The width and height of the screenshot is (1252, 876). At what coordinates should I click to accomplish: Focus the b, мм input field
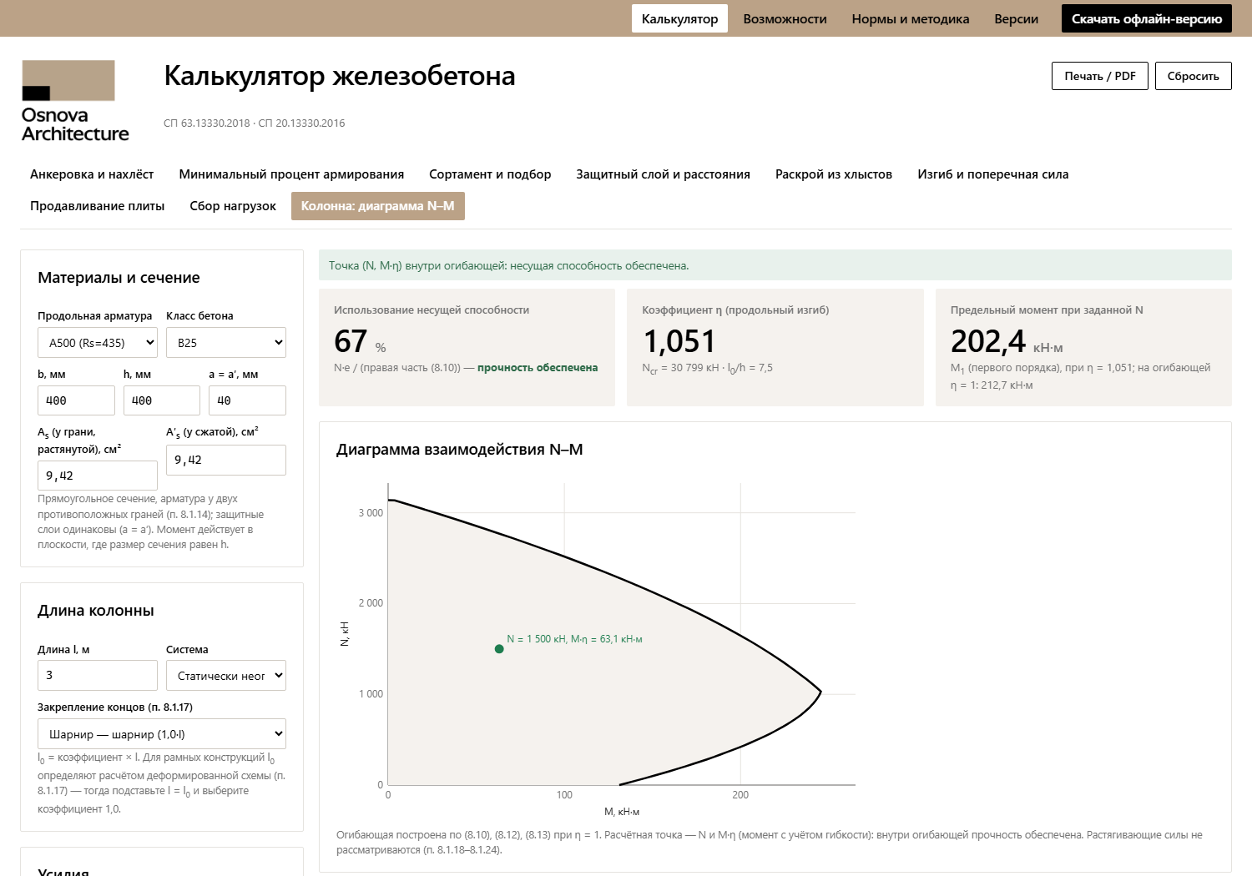[x=76, y=400]
